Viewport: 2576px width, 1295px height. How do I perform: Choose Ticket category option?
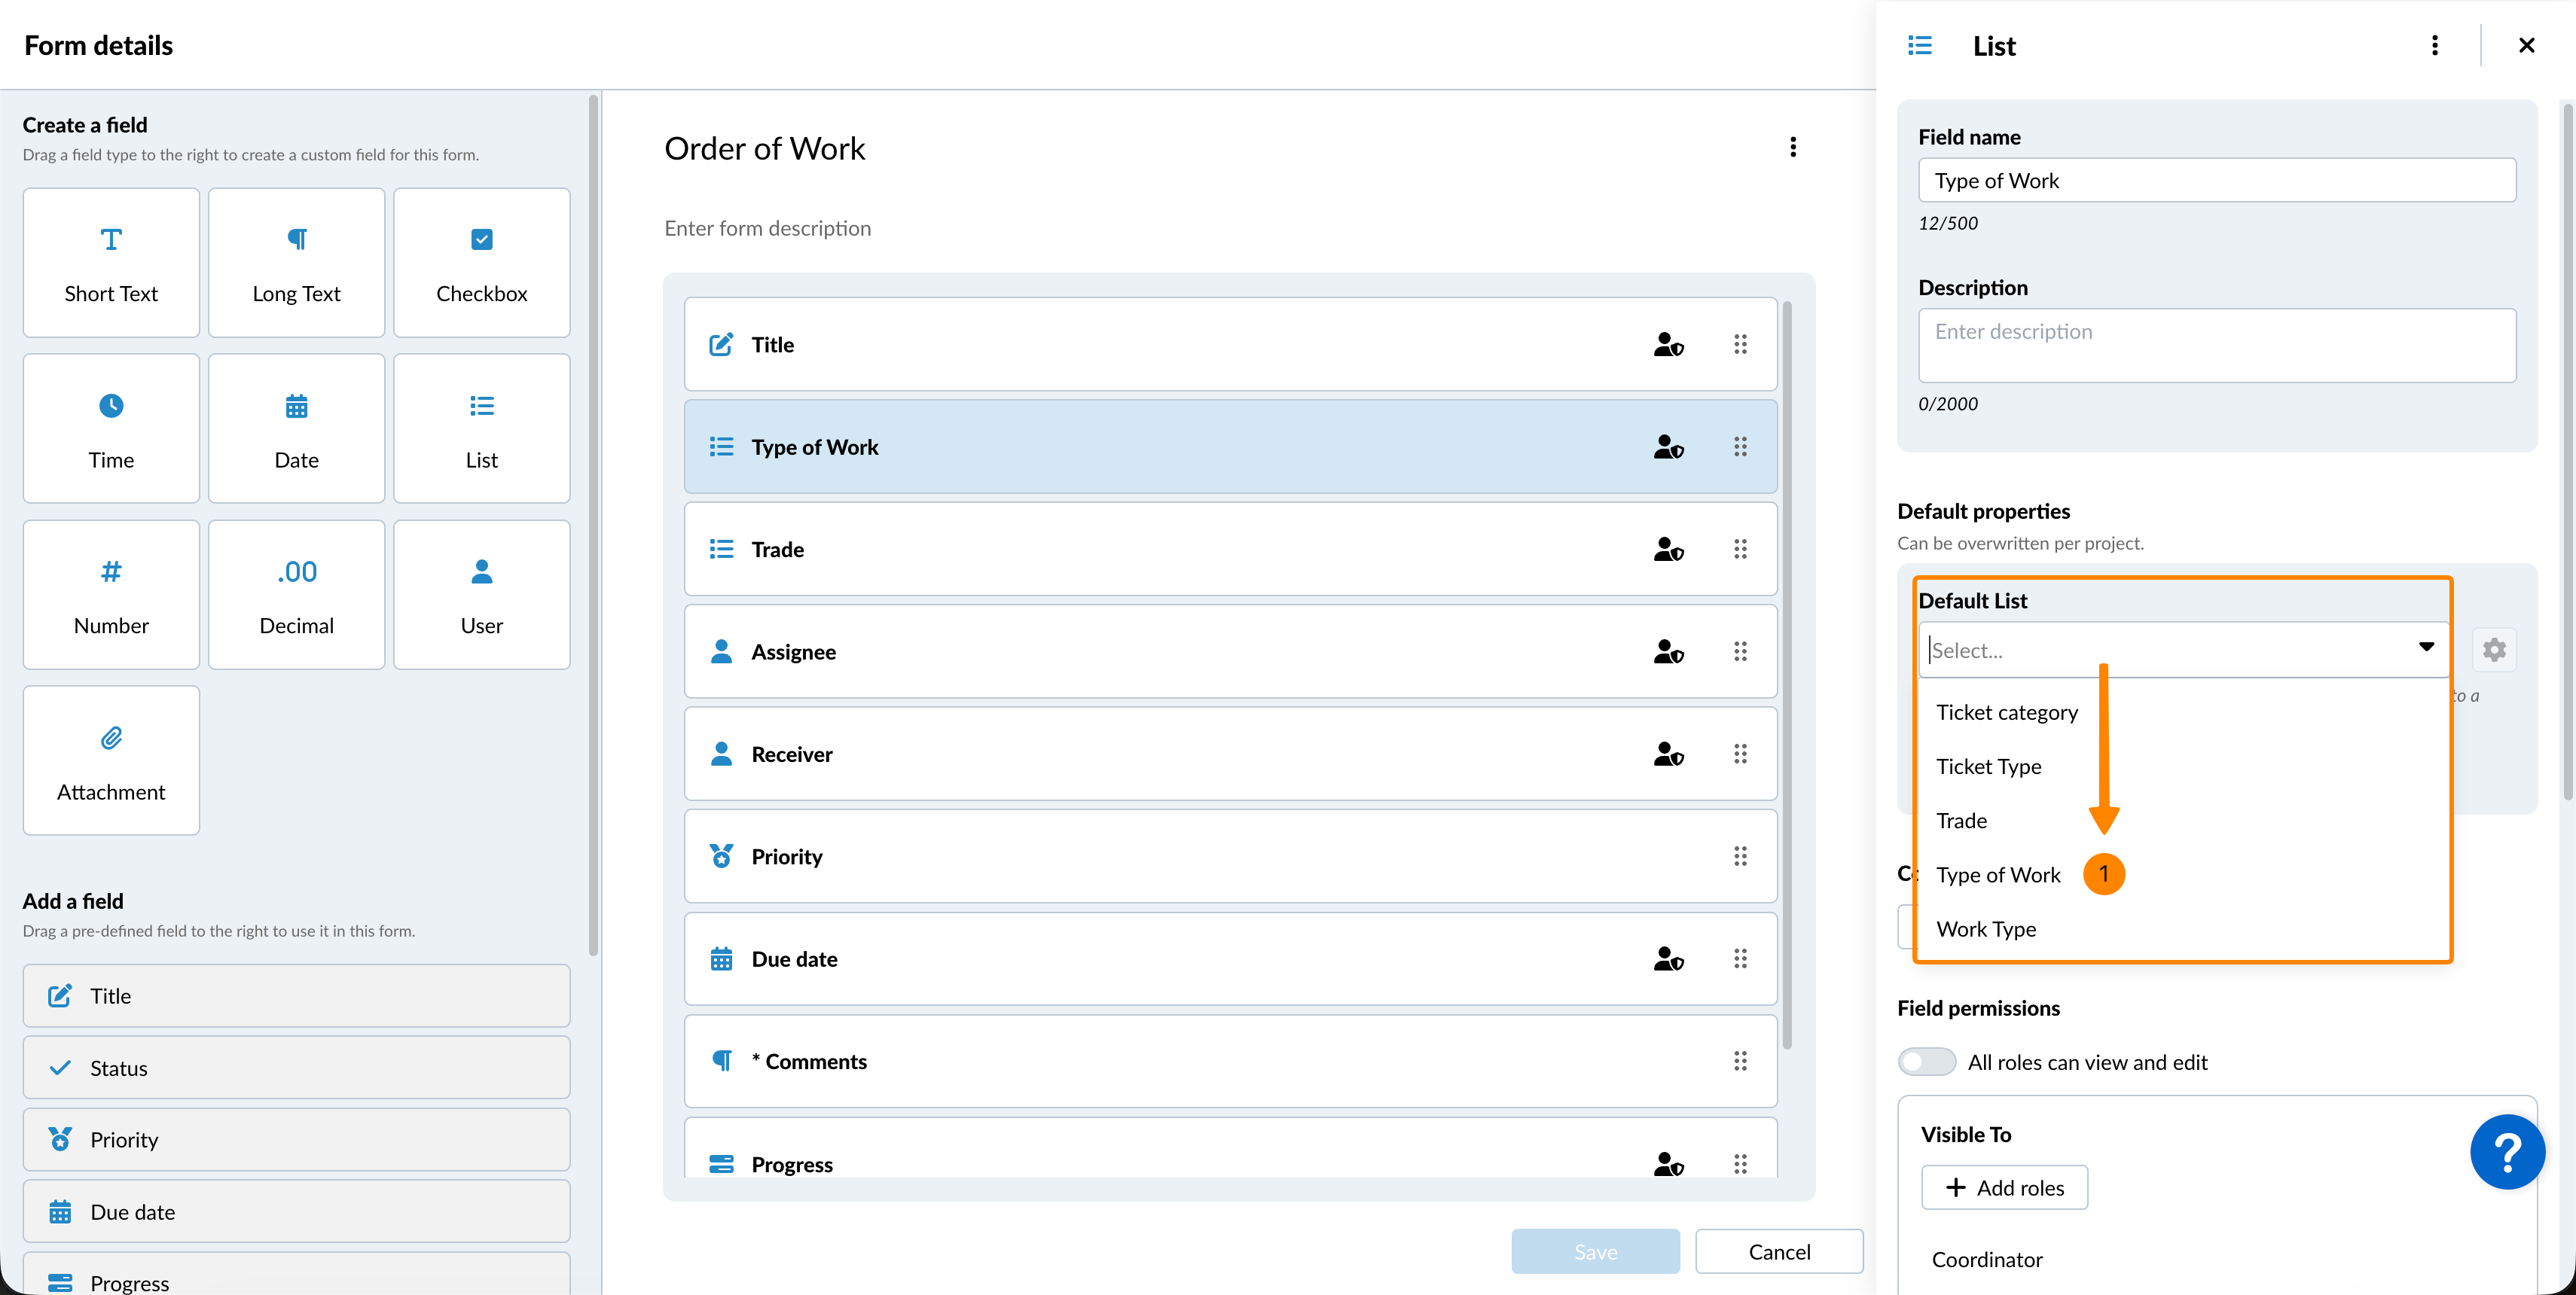click(2006, 712)
